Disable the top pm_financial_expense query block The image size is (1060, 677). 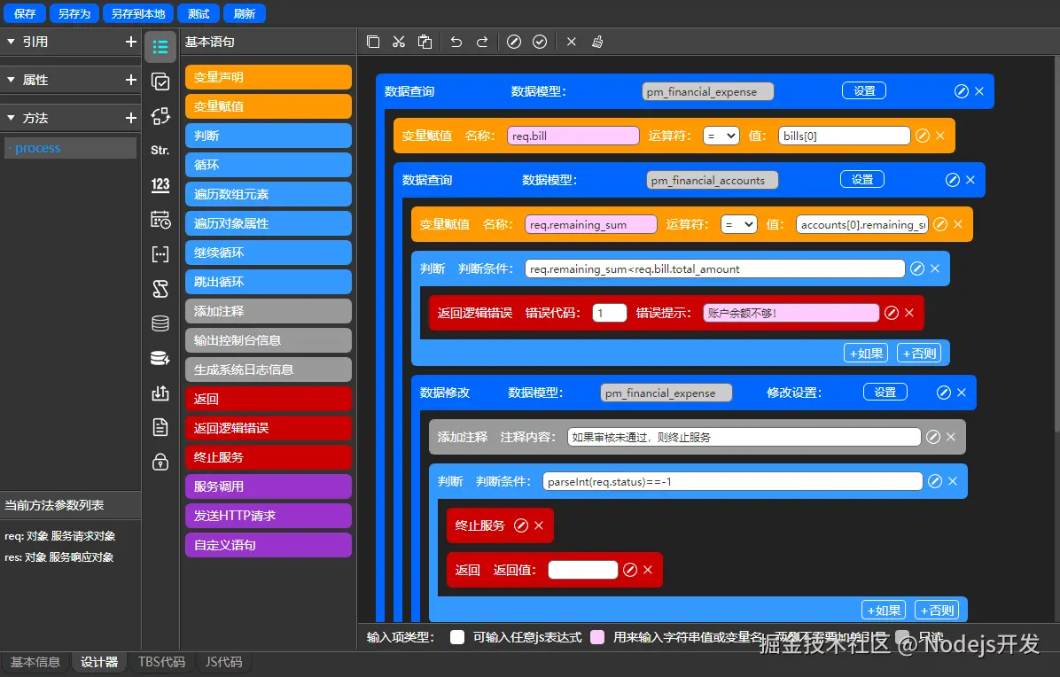962,91
